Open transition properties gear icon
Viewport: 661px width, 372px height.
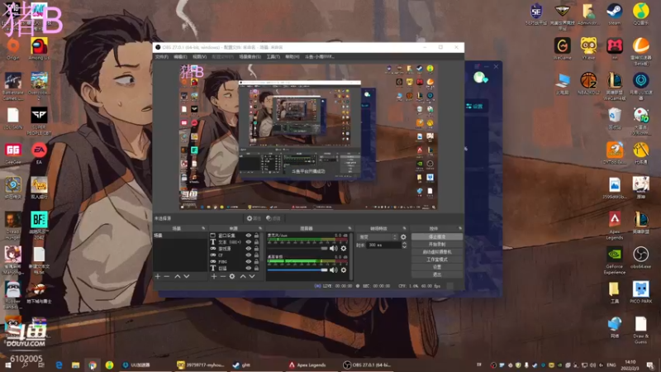point(403,237)
